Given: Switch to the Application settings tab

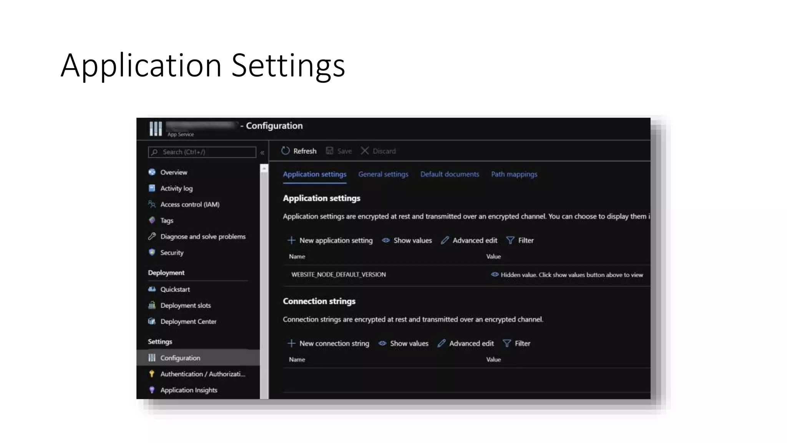Looking at the screenshot, I should pos(315,174).
